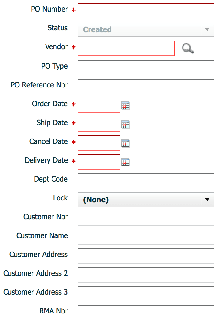Image resolution: width=216 pixels, height=322 pixels.
Task: Click the red asterisk beside PO Number
Action: pyautogui.click(x=73, y=10)
